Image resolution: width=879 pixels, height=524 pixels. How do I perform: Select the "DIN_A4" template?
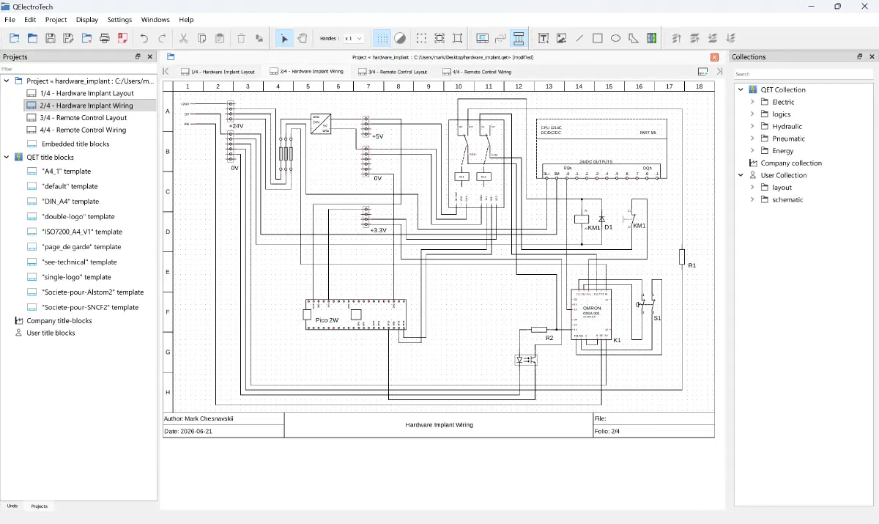coord(70,202)
